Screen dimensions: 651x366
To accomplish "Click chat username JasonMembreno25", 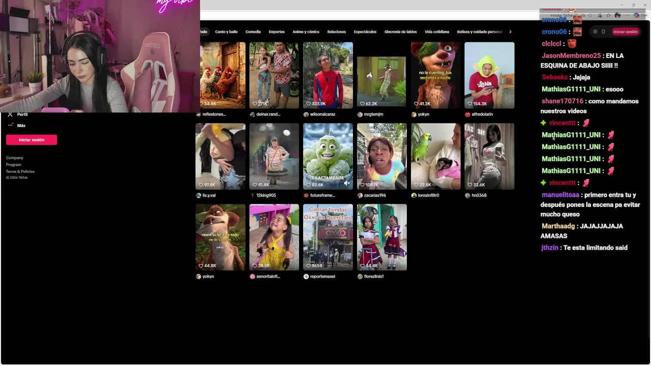I will pyautogui.click(x=571, y=55).
